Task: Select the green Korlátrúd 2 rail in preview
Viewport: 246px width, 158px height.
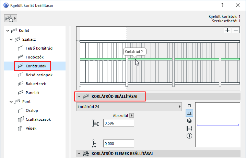Action: (x=160, y=59)
